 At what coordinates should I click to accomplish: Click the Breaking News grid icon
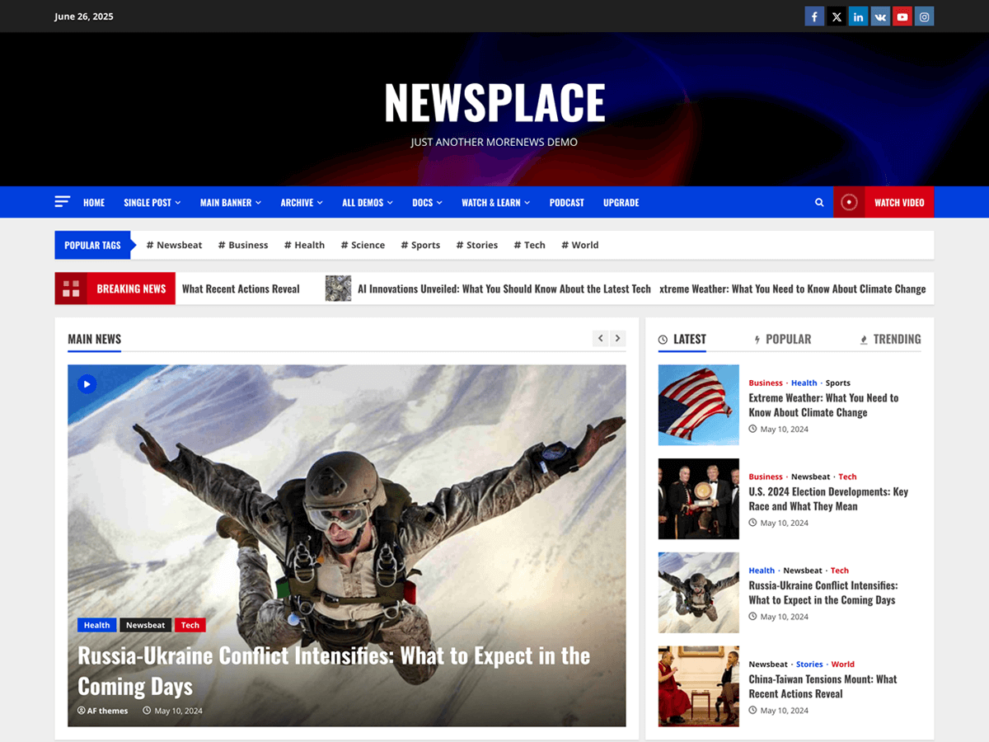[x=71, y=289]
